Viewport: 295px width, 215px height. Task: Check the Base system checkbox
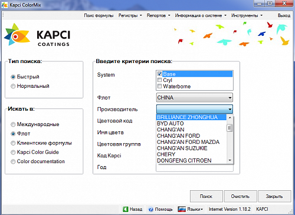[159, 74]
